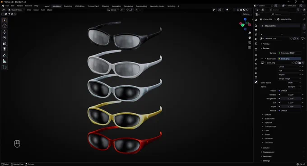This screenshot has height=166, width=307.
Task: Switch to the UV Editing workspace tab
Action: [x=80, y=6]
